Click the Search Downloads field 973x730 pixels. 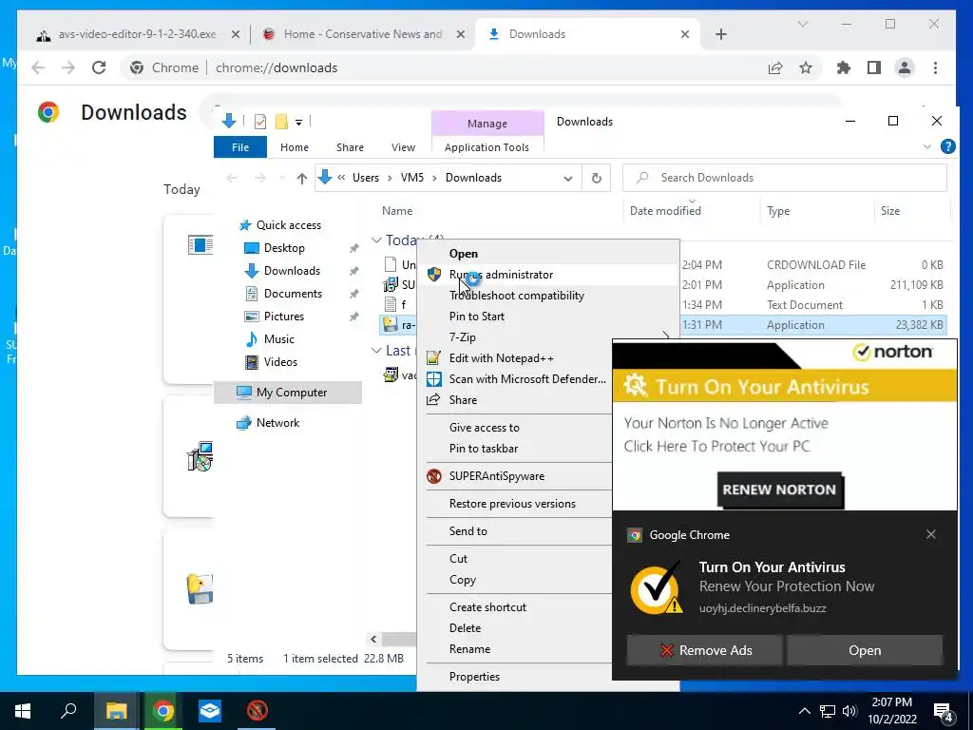(x=785, y=178)
